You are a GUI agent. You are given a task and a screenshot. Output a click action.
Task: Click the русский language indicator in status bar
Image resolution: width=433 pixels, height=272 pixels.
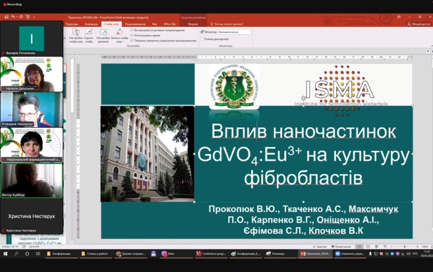[34, 247]
